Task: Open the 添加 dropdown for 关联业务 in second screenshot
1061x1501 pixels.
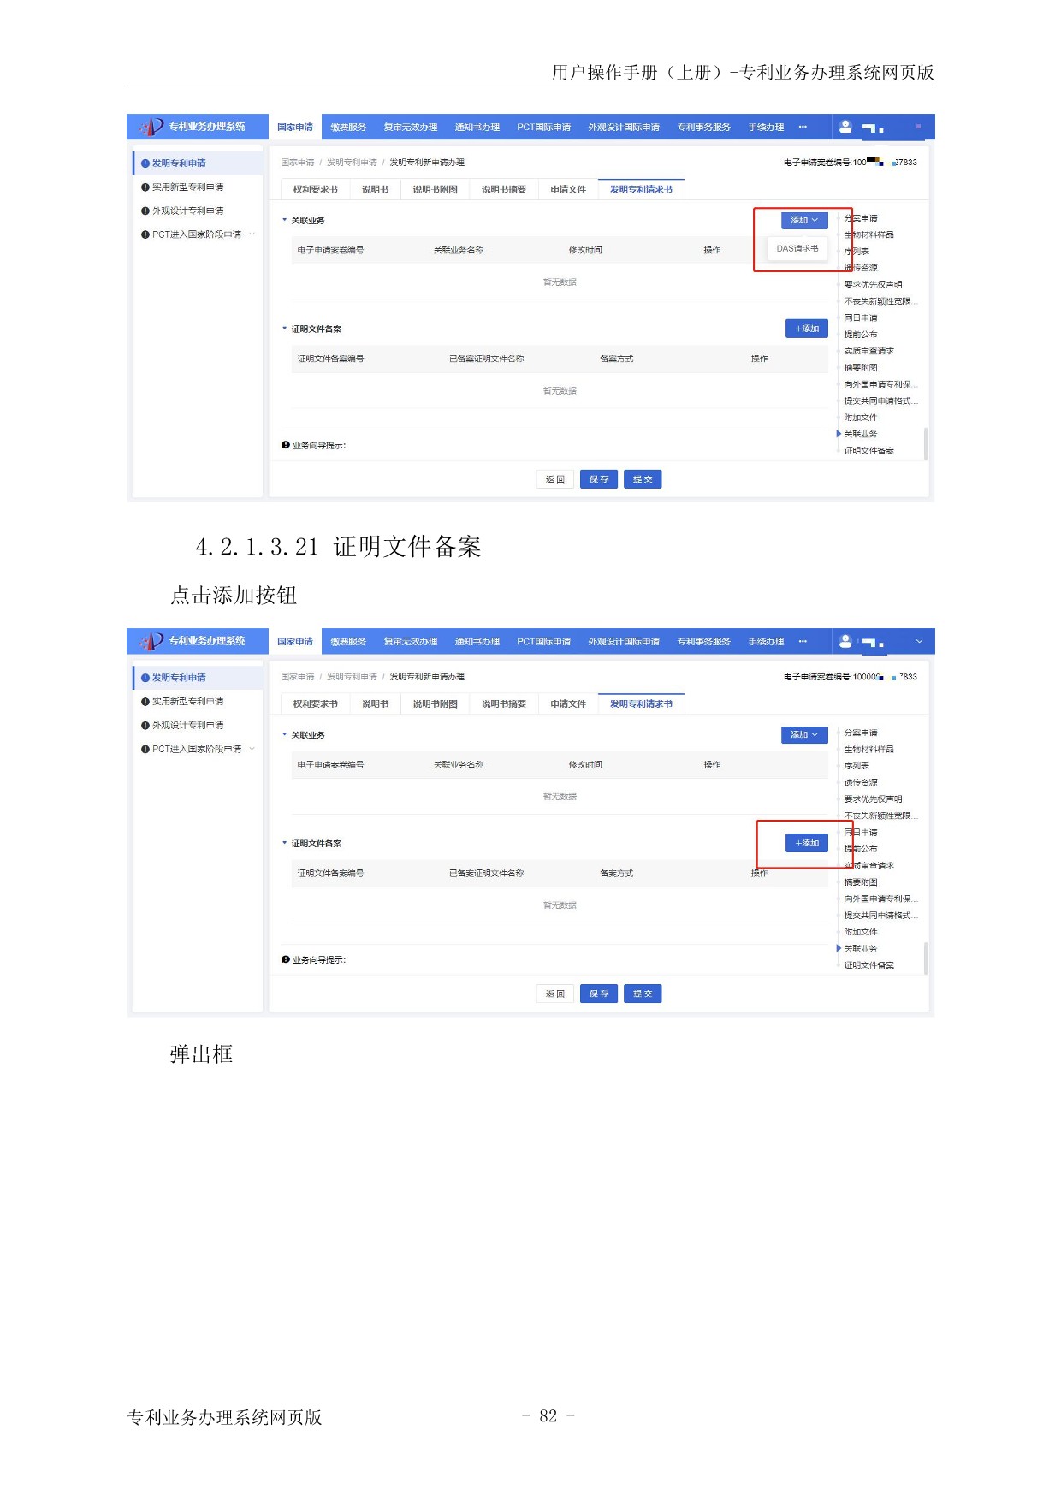Action: click(803, 735)
